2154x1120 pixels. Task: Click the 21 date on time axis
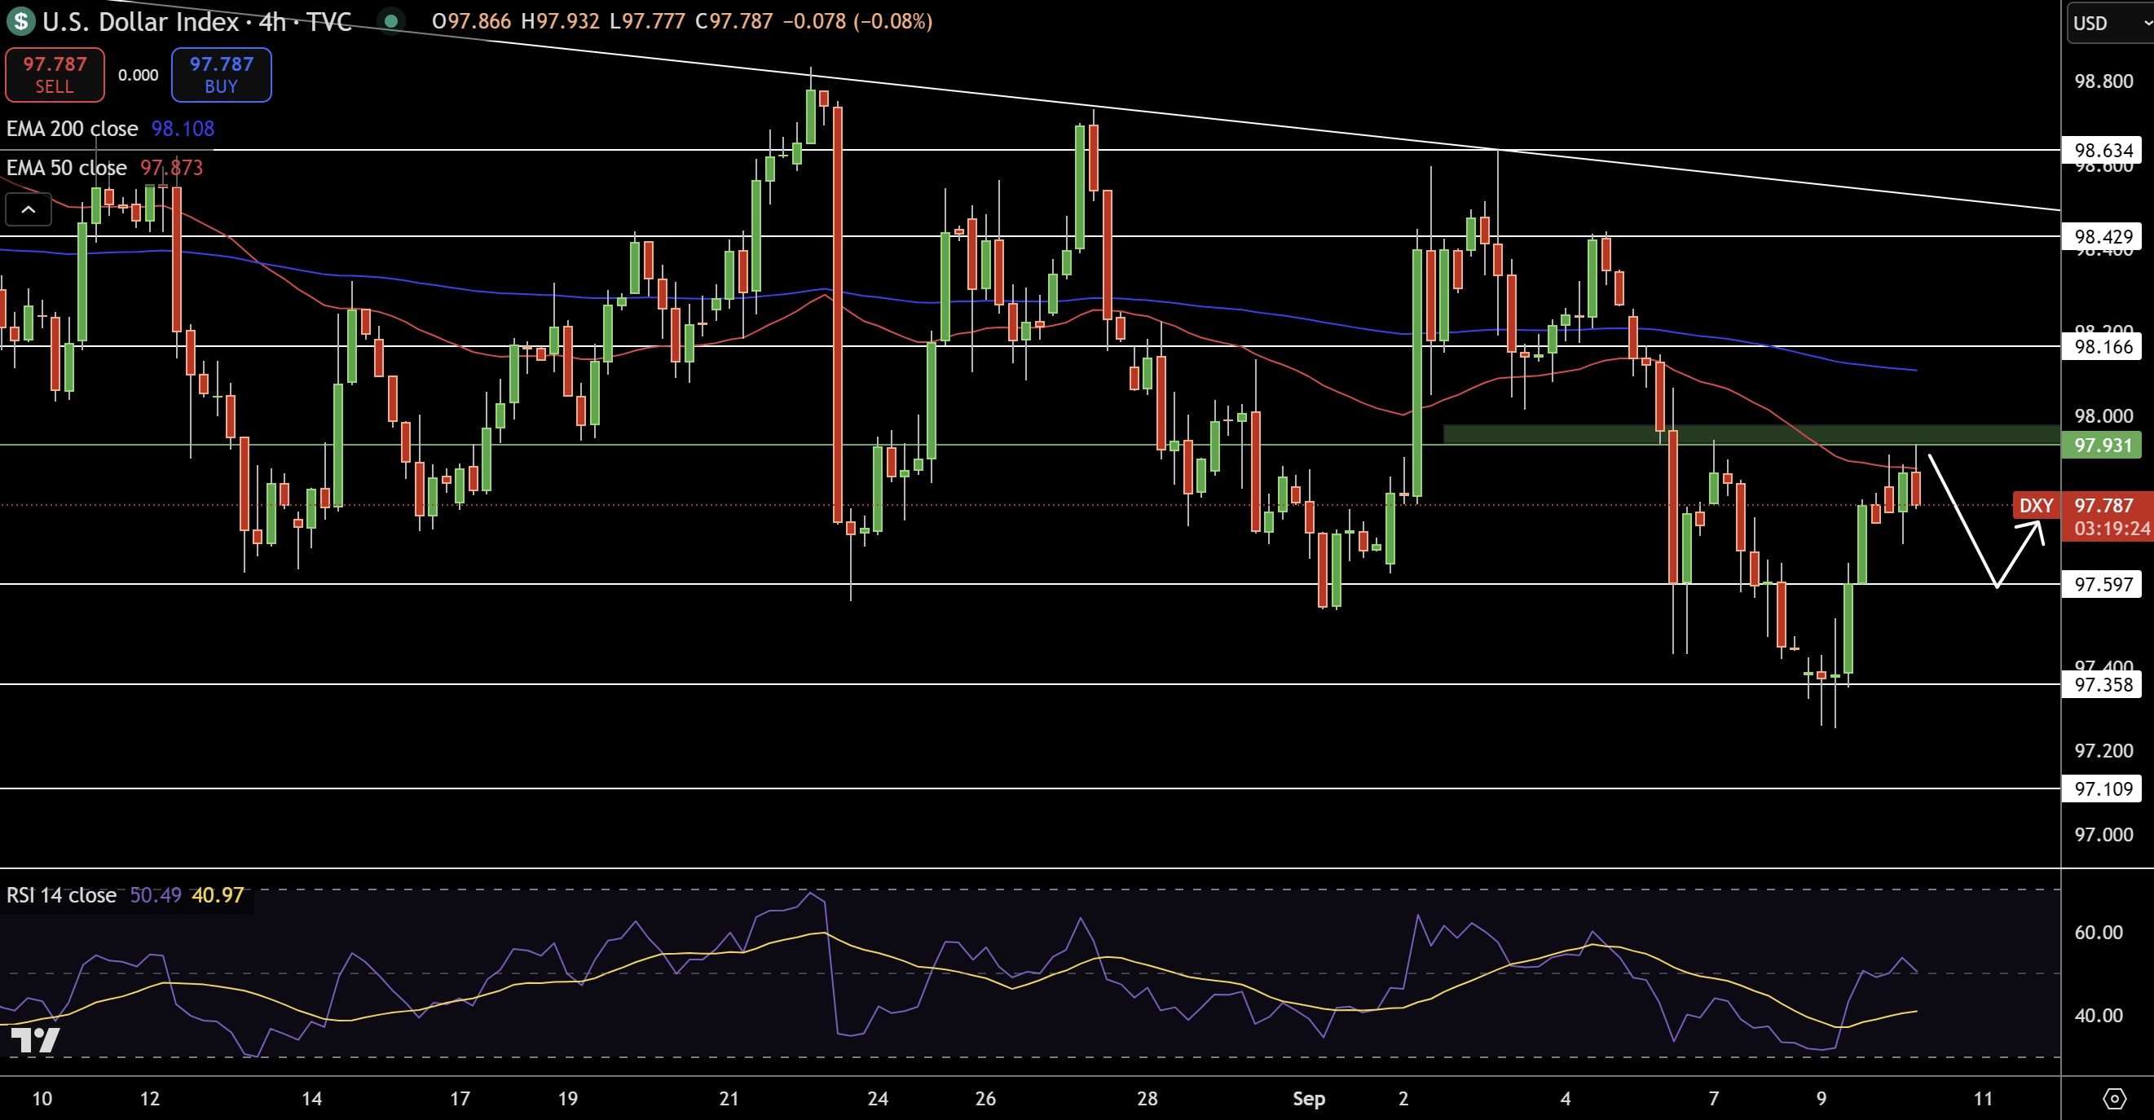pos(729,1098)
